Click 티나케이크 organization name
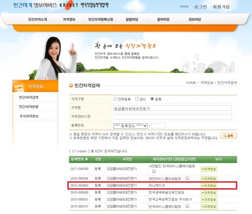 coord(157,185)
